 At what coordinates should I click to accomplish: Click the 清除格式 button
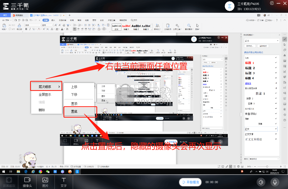[263, 46]
